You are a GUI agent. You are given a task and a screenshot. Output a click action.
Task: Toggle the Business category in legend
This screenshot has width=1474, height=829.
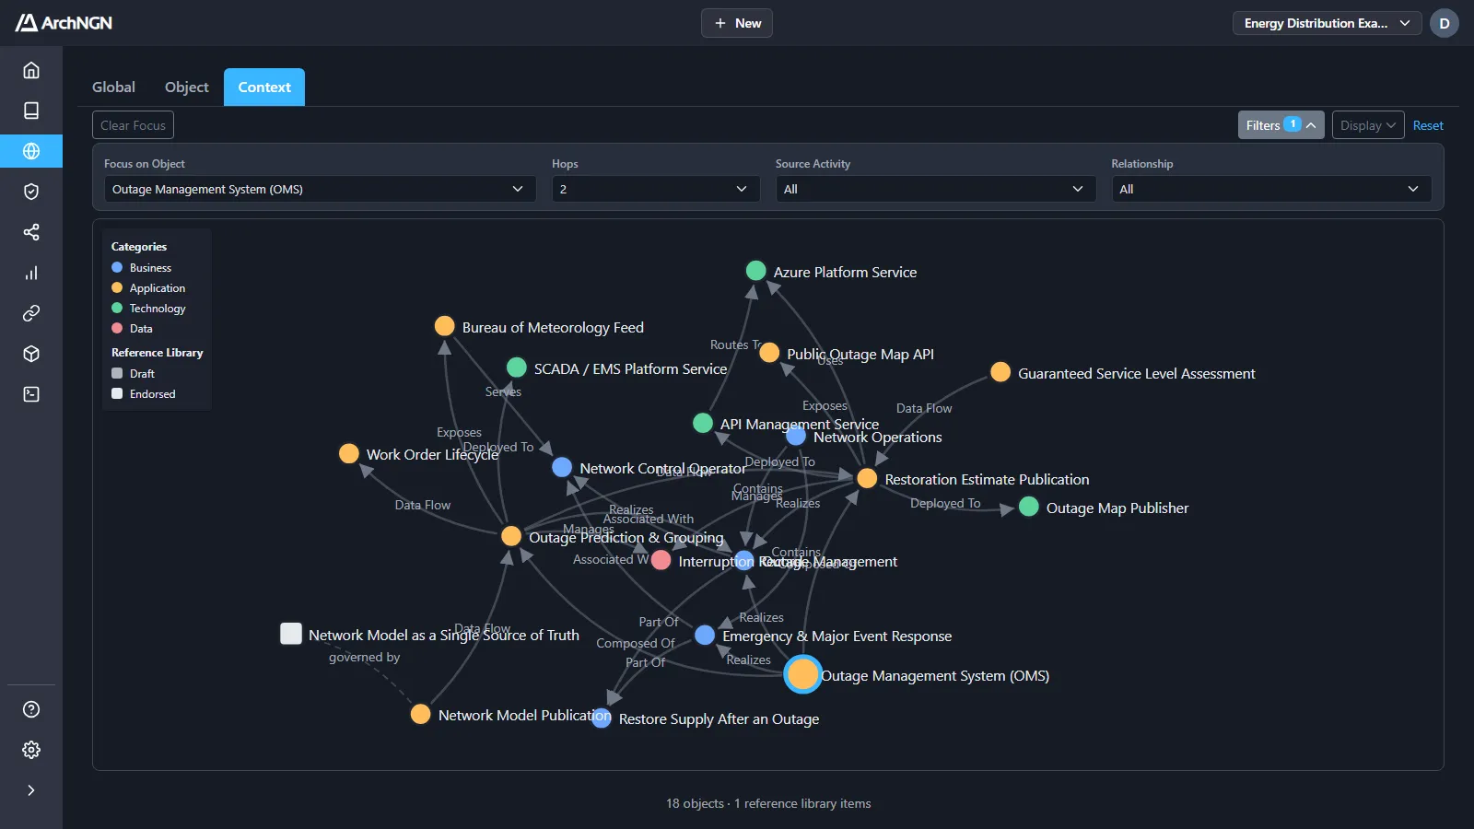point(142,268)
